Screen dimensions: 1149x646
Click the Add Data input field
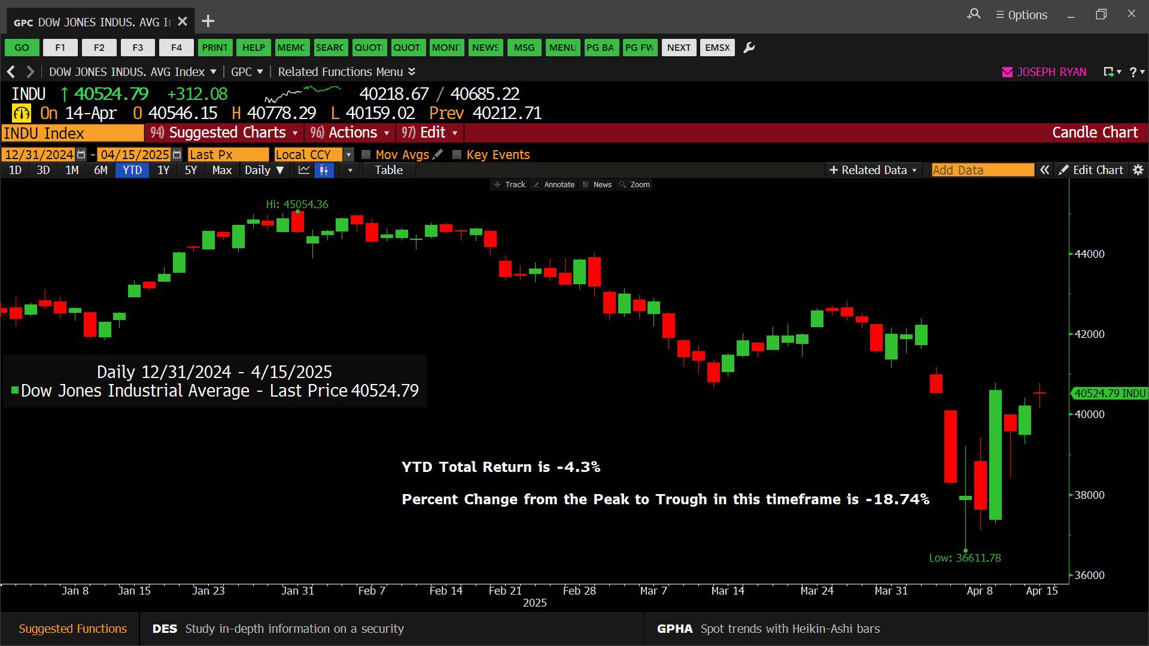(x=982, y=170)
